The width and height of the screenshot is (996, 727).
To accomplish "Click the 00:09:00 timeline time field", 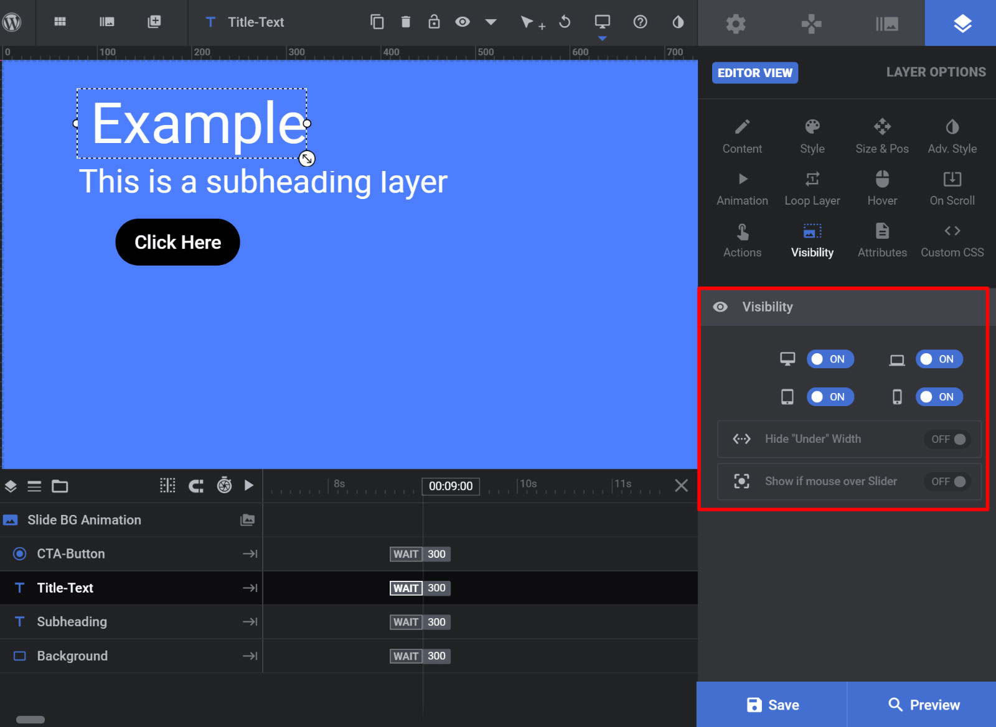I will (x=451, y=486).
